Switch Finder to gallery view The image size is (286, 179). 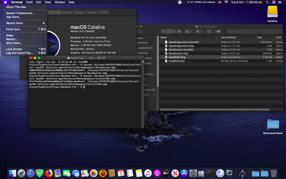(179, 32)
